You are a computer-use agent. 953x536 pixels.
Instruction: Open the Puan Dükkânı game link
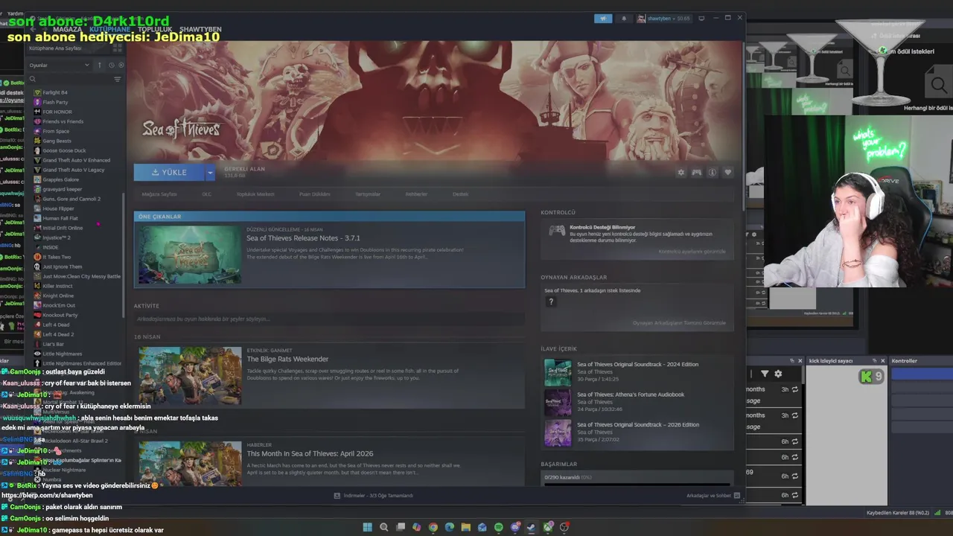pyautogui.click(x=314, y=194)
